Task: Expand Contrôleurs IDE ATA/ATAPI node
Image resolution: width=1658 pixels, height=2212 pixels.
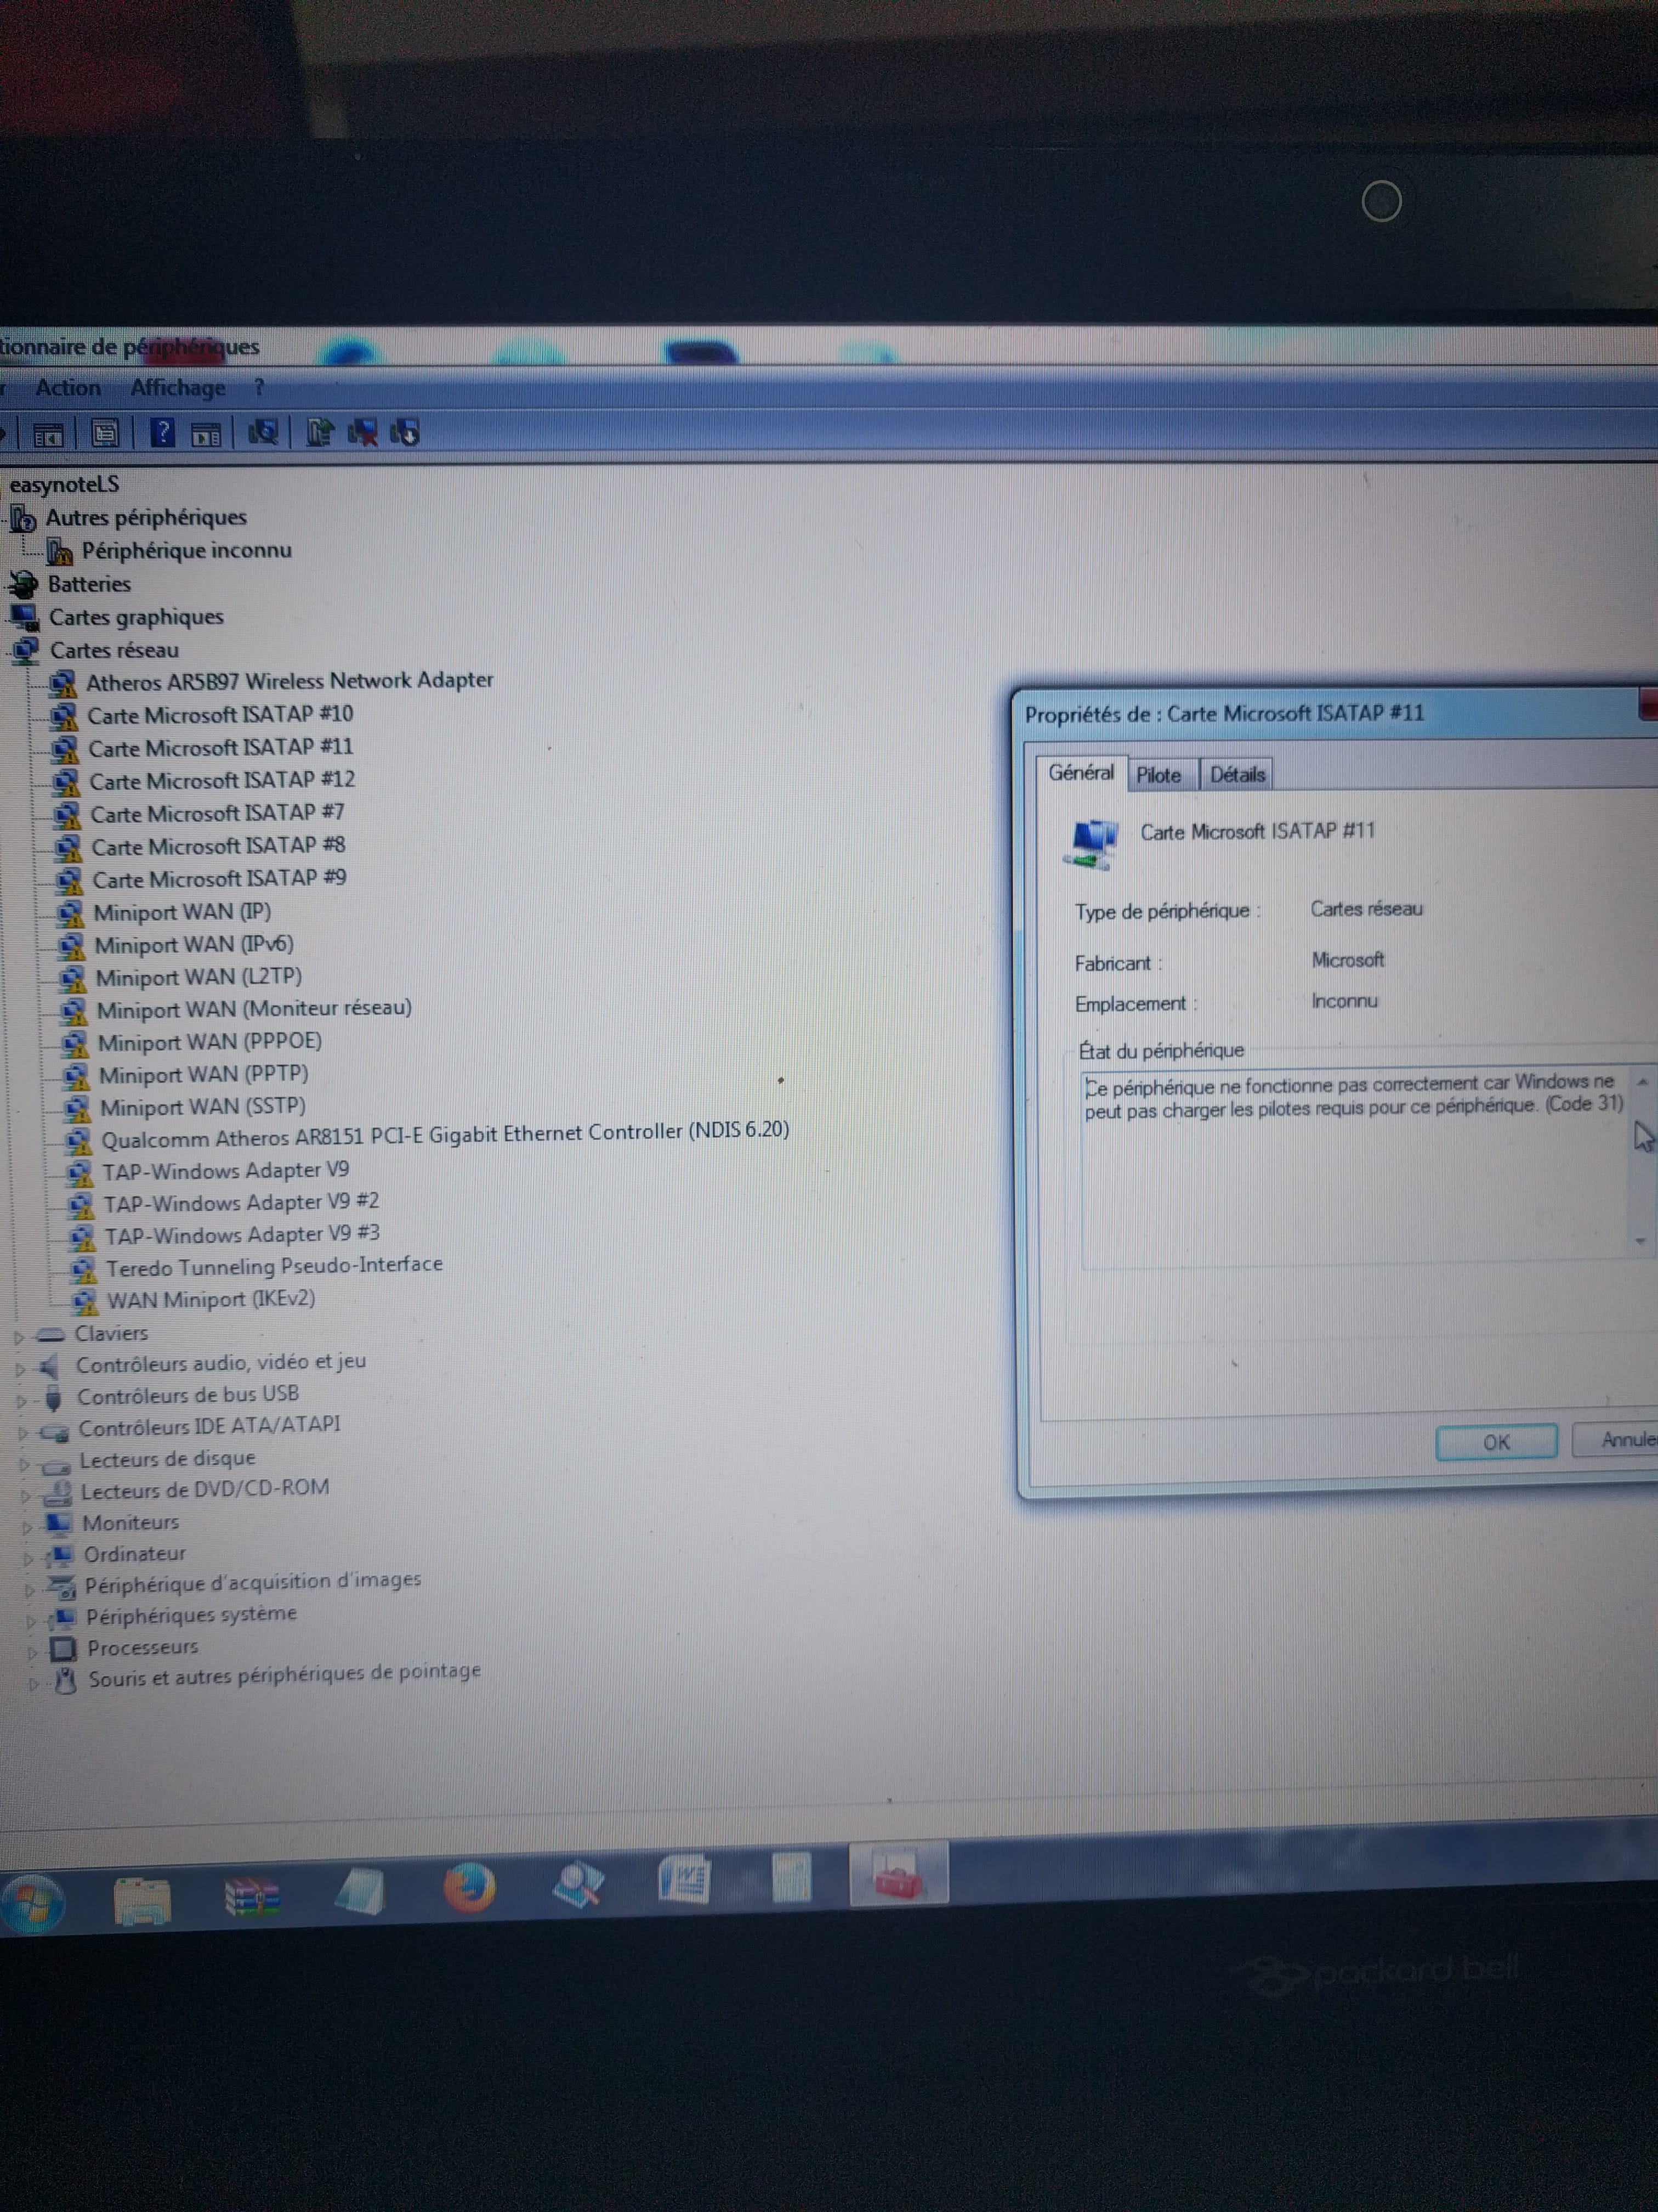Action: click(22, 1433)
